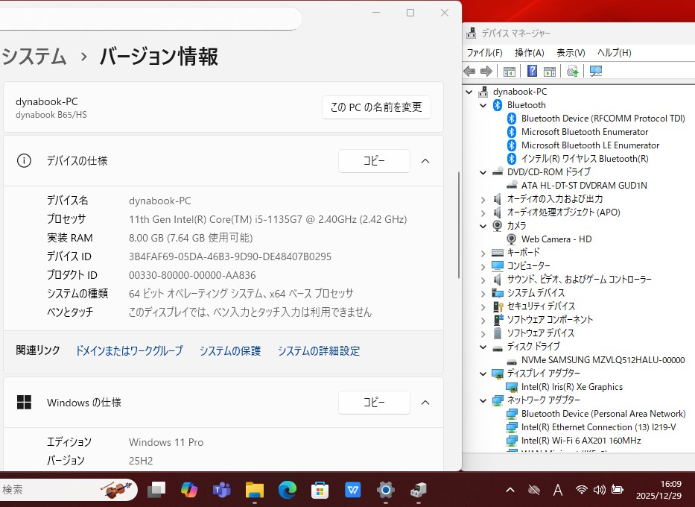Collapse the Bluetooth category in device tree
The image size is (695, 507).
[483, 105]
